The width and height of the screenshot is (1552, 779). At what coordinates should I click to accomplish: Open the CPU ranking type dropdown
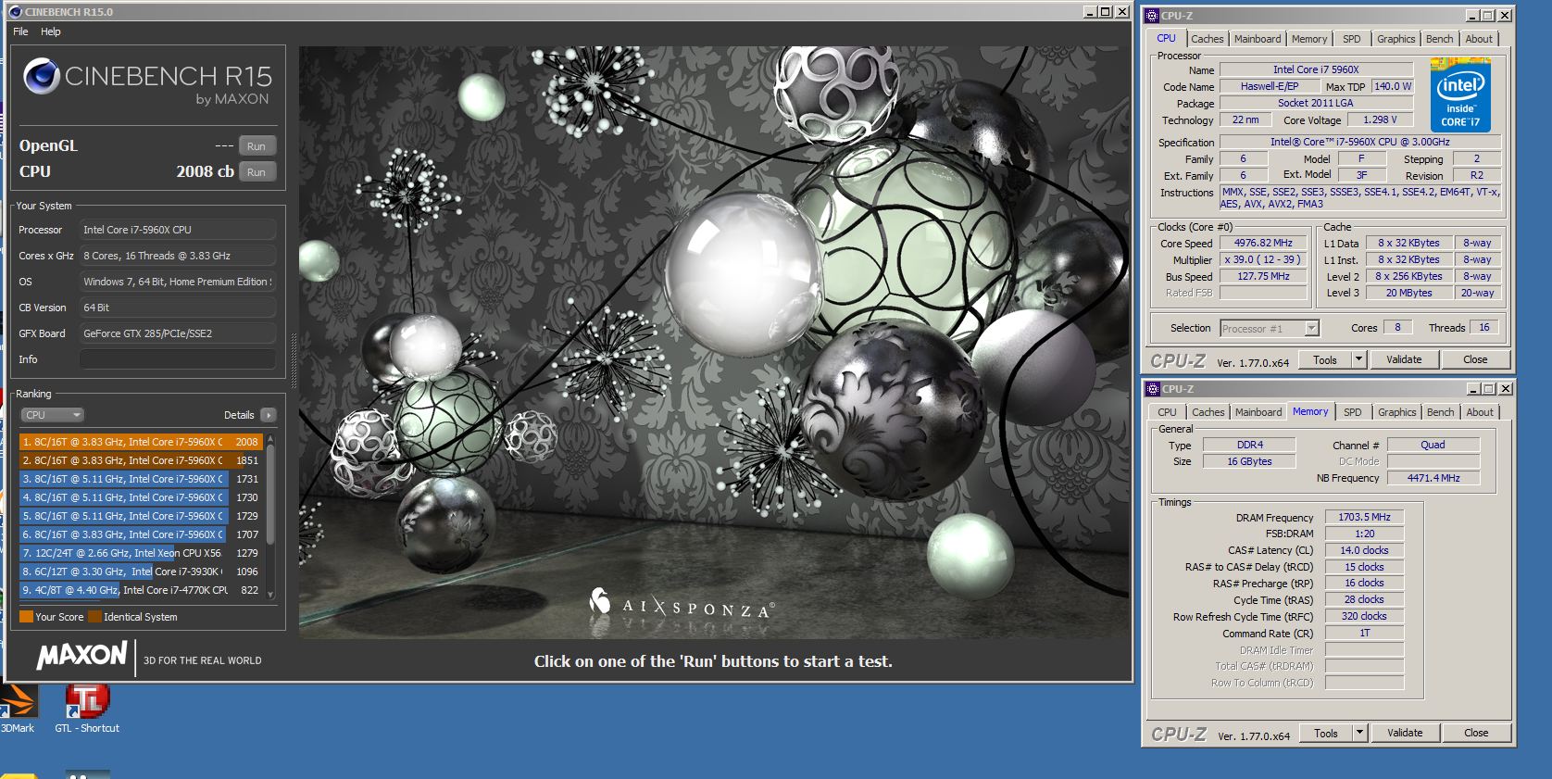pos(53,415)
